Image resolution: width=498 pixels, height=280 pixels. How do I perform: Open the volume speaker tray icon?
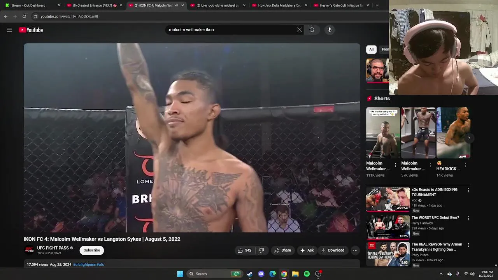[472, 274]
